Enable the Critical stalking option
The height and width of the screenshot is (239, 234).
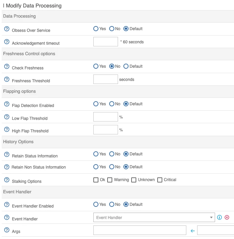click(x=160, y=180)
